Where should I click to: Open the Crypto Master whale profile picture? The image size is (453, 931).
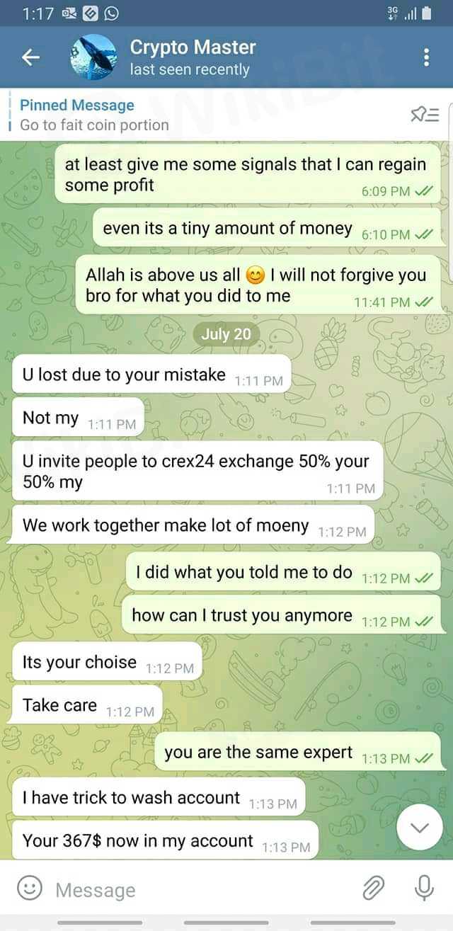(x=93, y=57)
